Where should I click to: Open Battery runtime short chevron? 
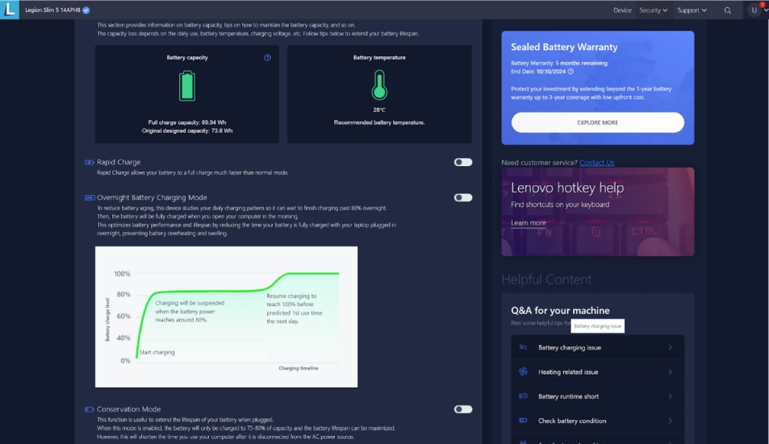click(670, 396)
